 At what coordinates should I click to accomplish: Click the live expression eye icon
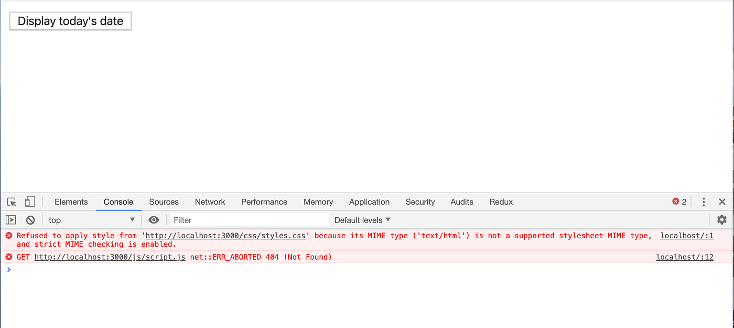click(154, 220)
